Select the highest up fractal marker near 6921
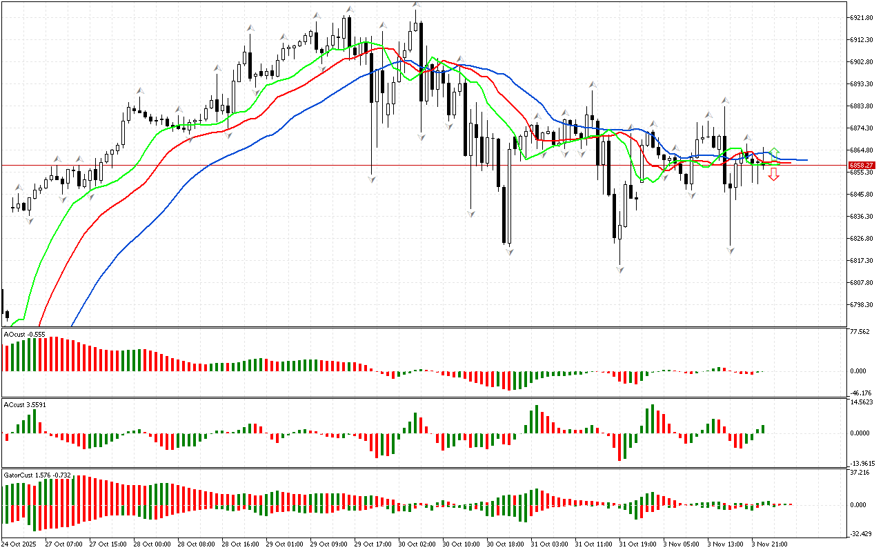The width and height of the screenshot is (883, 552). click(x=416, y=5)
